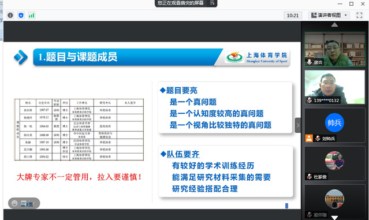This screenshot has width=369, height=220.
Task: Click the microphone icon on 唐炎's video
Action: pos(309,62)
